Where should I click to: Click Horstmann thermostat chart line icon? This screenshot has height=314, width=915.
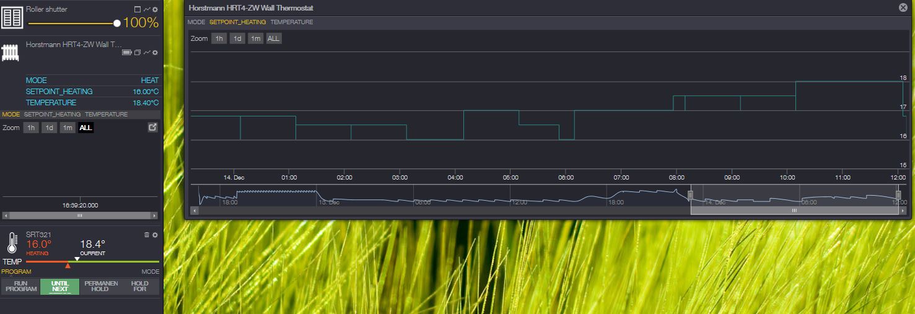[147, 53]
